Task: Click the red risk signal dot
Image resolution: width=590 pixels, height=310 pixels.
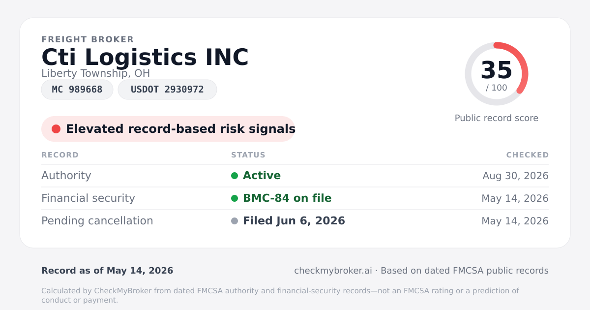Action: click(56, 129)
